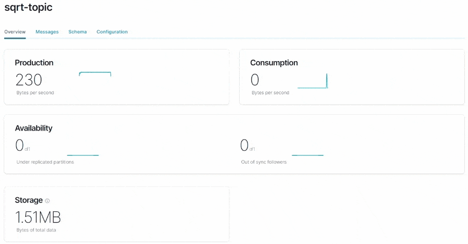Click the Storage heading text
Screen dimensions: 468x244
tap(29, 200)
